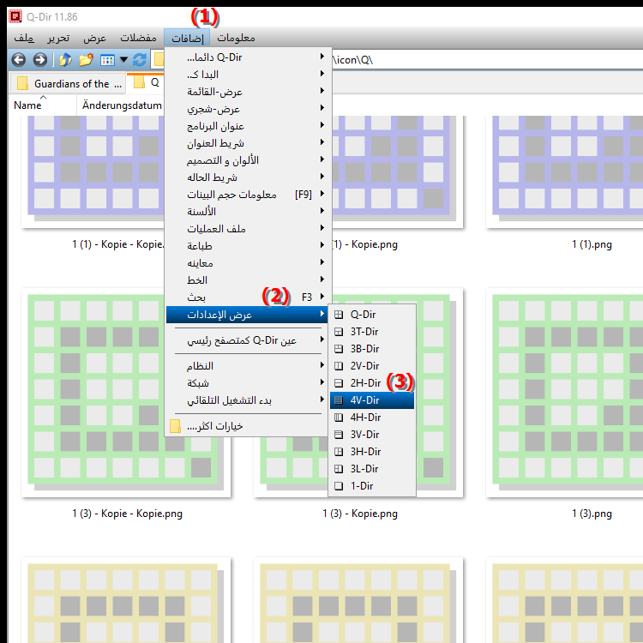
Task: Expand the view mode dropdown arrow
Action: pos(123,60)
